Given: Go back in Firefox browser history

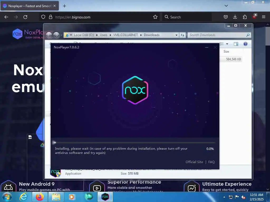Looking at the screenshot, I should coord(6,17).
